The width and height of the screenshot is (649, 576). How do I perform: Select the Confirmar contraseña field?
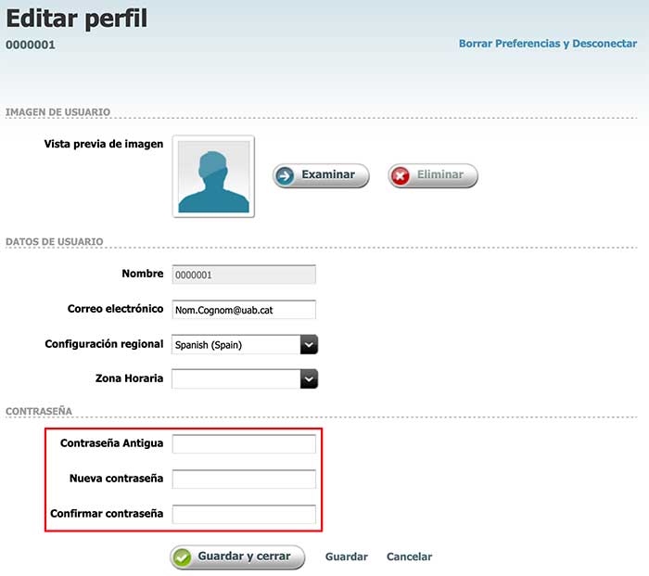[x=244, y=514]
